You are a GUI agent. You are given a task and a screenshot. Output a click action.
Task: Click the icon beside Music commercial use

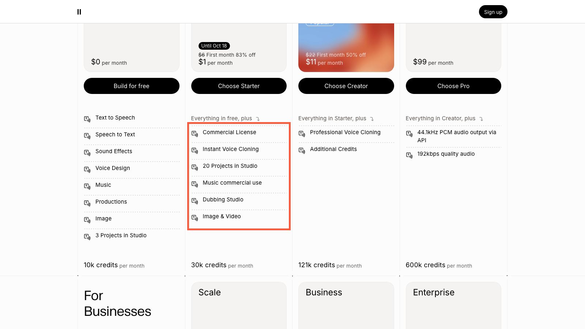pyautogui.click(x=195, y=184)
